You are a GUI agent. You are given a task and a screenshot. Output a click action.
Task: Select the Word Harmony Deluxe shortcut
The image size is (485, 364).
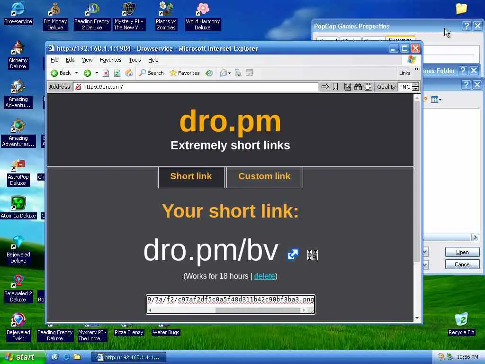coord(203,16)
